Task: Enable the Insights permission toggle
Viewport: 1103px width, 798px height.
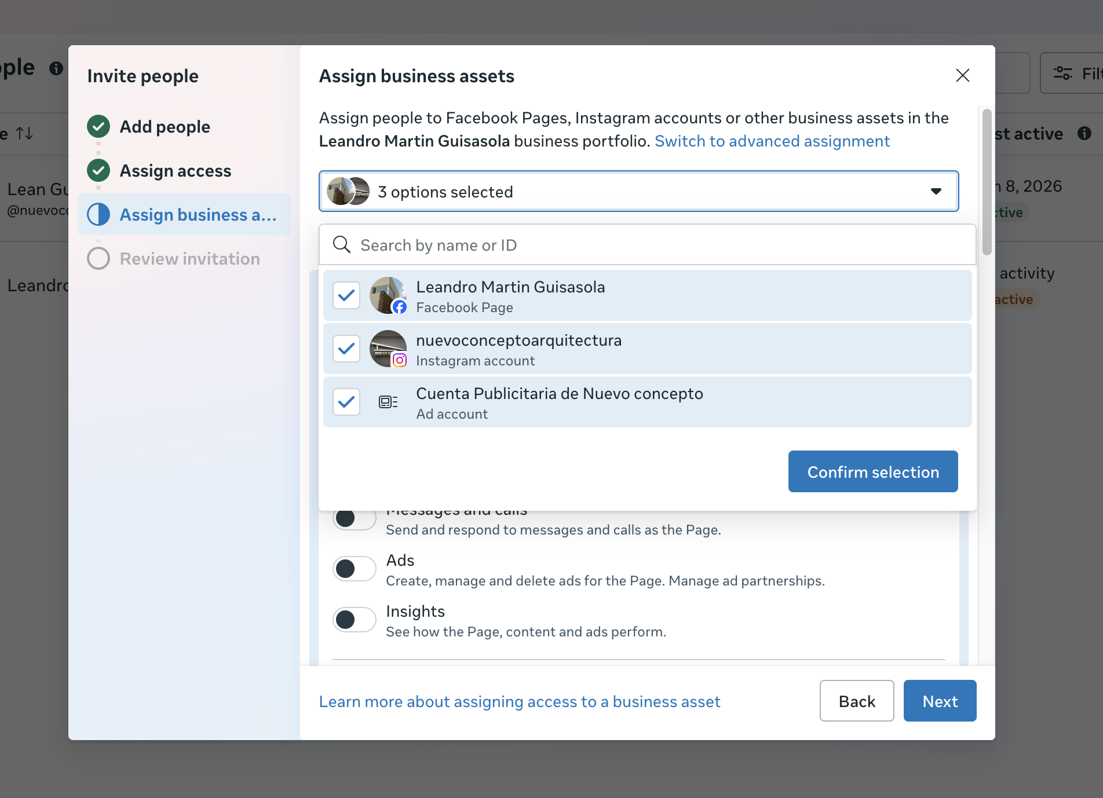Action: click(x=355, y=620)
